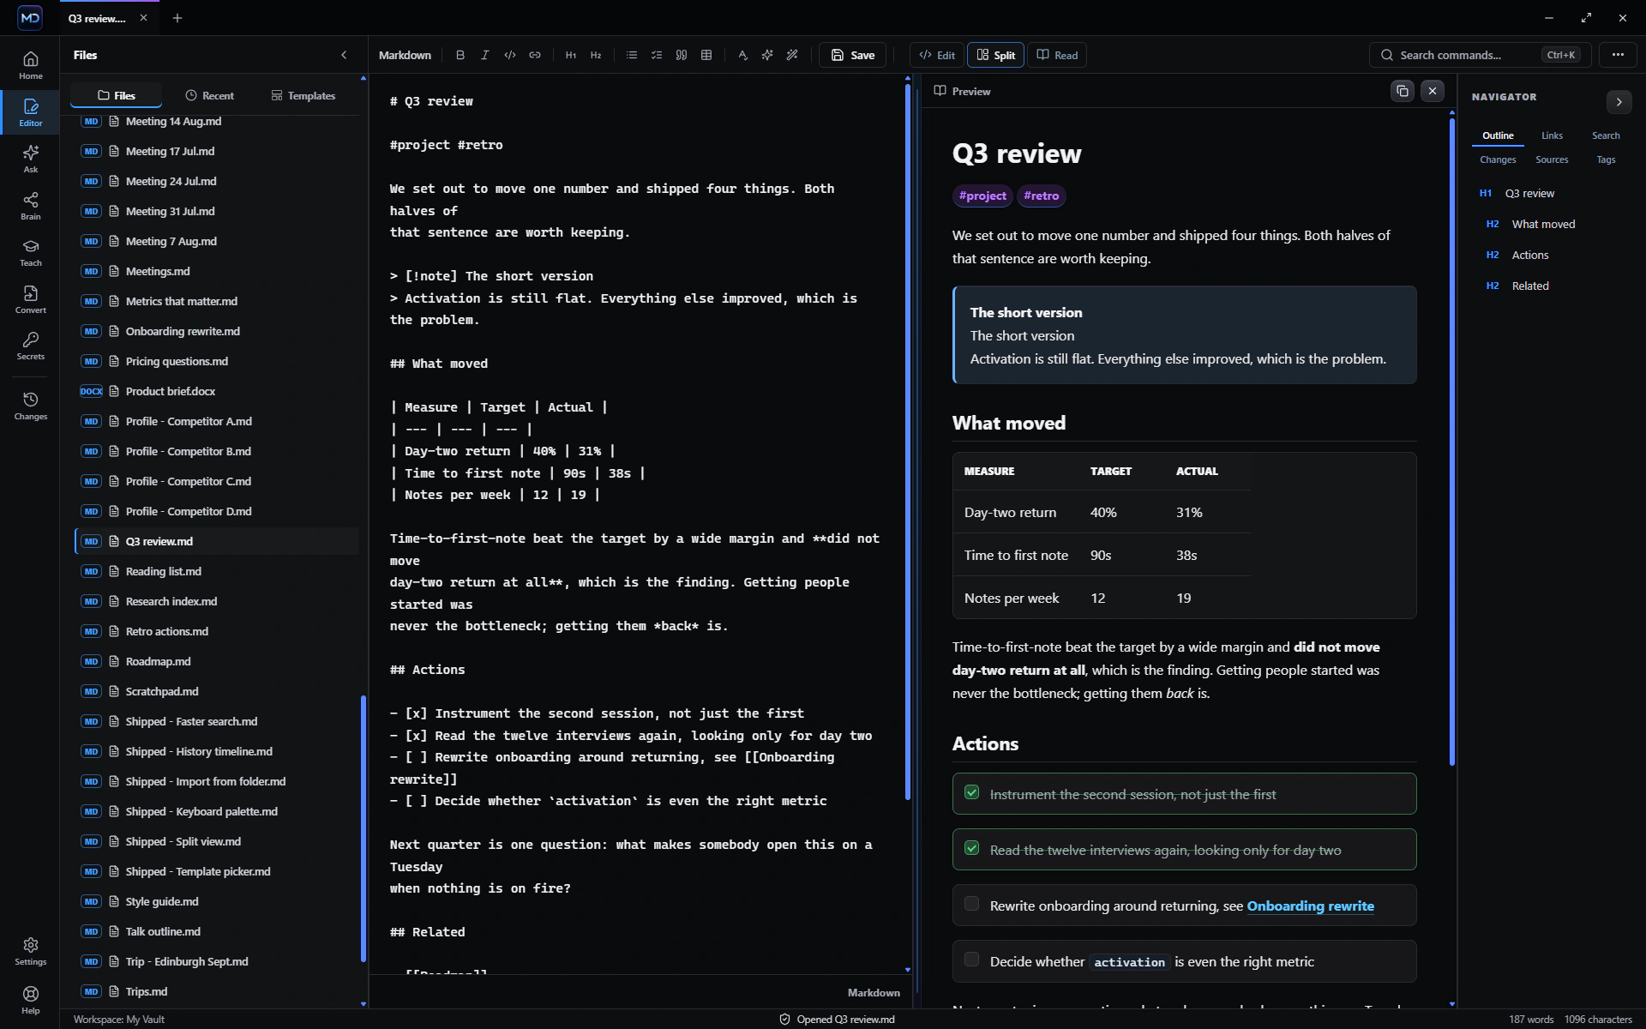Click the preview pane scrollbar

point(1452,442)
